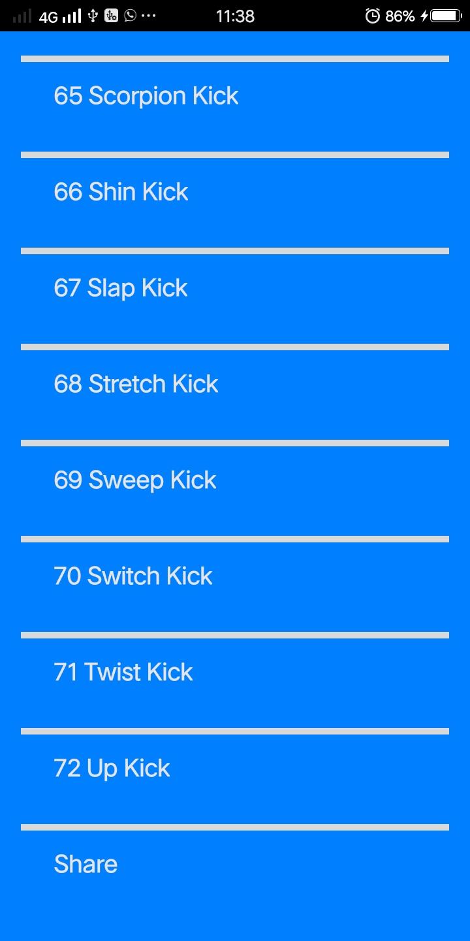
Task: Tap the alarm clock status icon
Action: click(x=372, y=16)
